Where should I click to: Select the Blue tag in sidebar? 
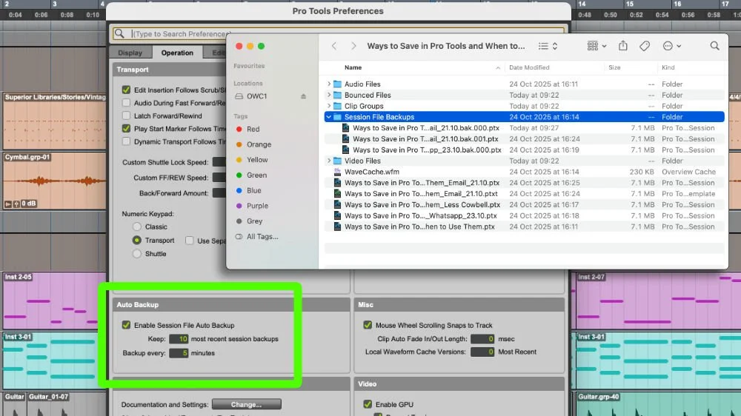253,190
